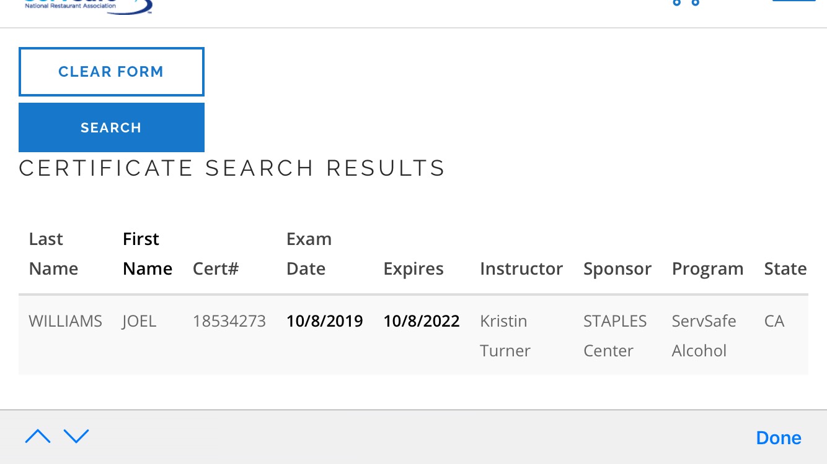Click the blue Search button
This screenshot has width=827, height=464.
tap(112, 127)
